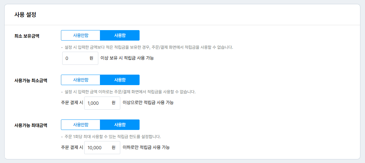The height and width of the screenshot is (163, 365).
Task: Click the 주문 1회당 최대 한도 hint text
Action: (x=112, y=136)
